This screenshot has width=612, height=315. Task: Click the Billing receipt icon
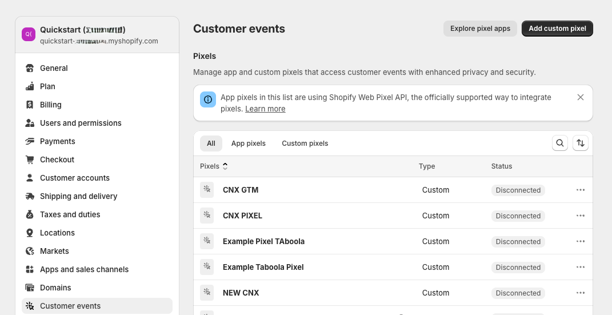tap(30, 105)
